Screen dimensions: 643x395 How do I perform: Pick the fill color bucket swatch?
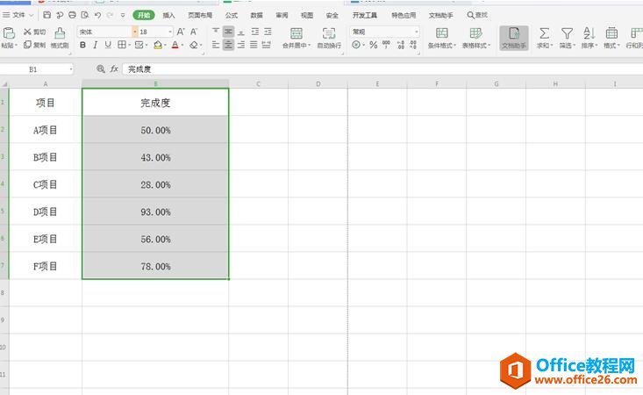(158, 45)
